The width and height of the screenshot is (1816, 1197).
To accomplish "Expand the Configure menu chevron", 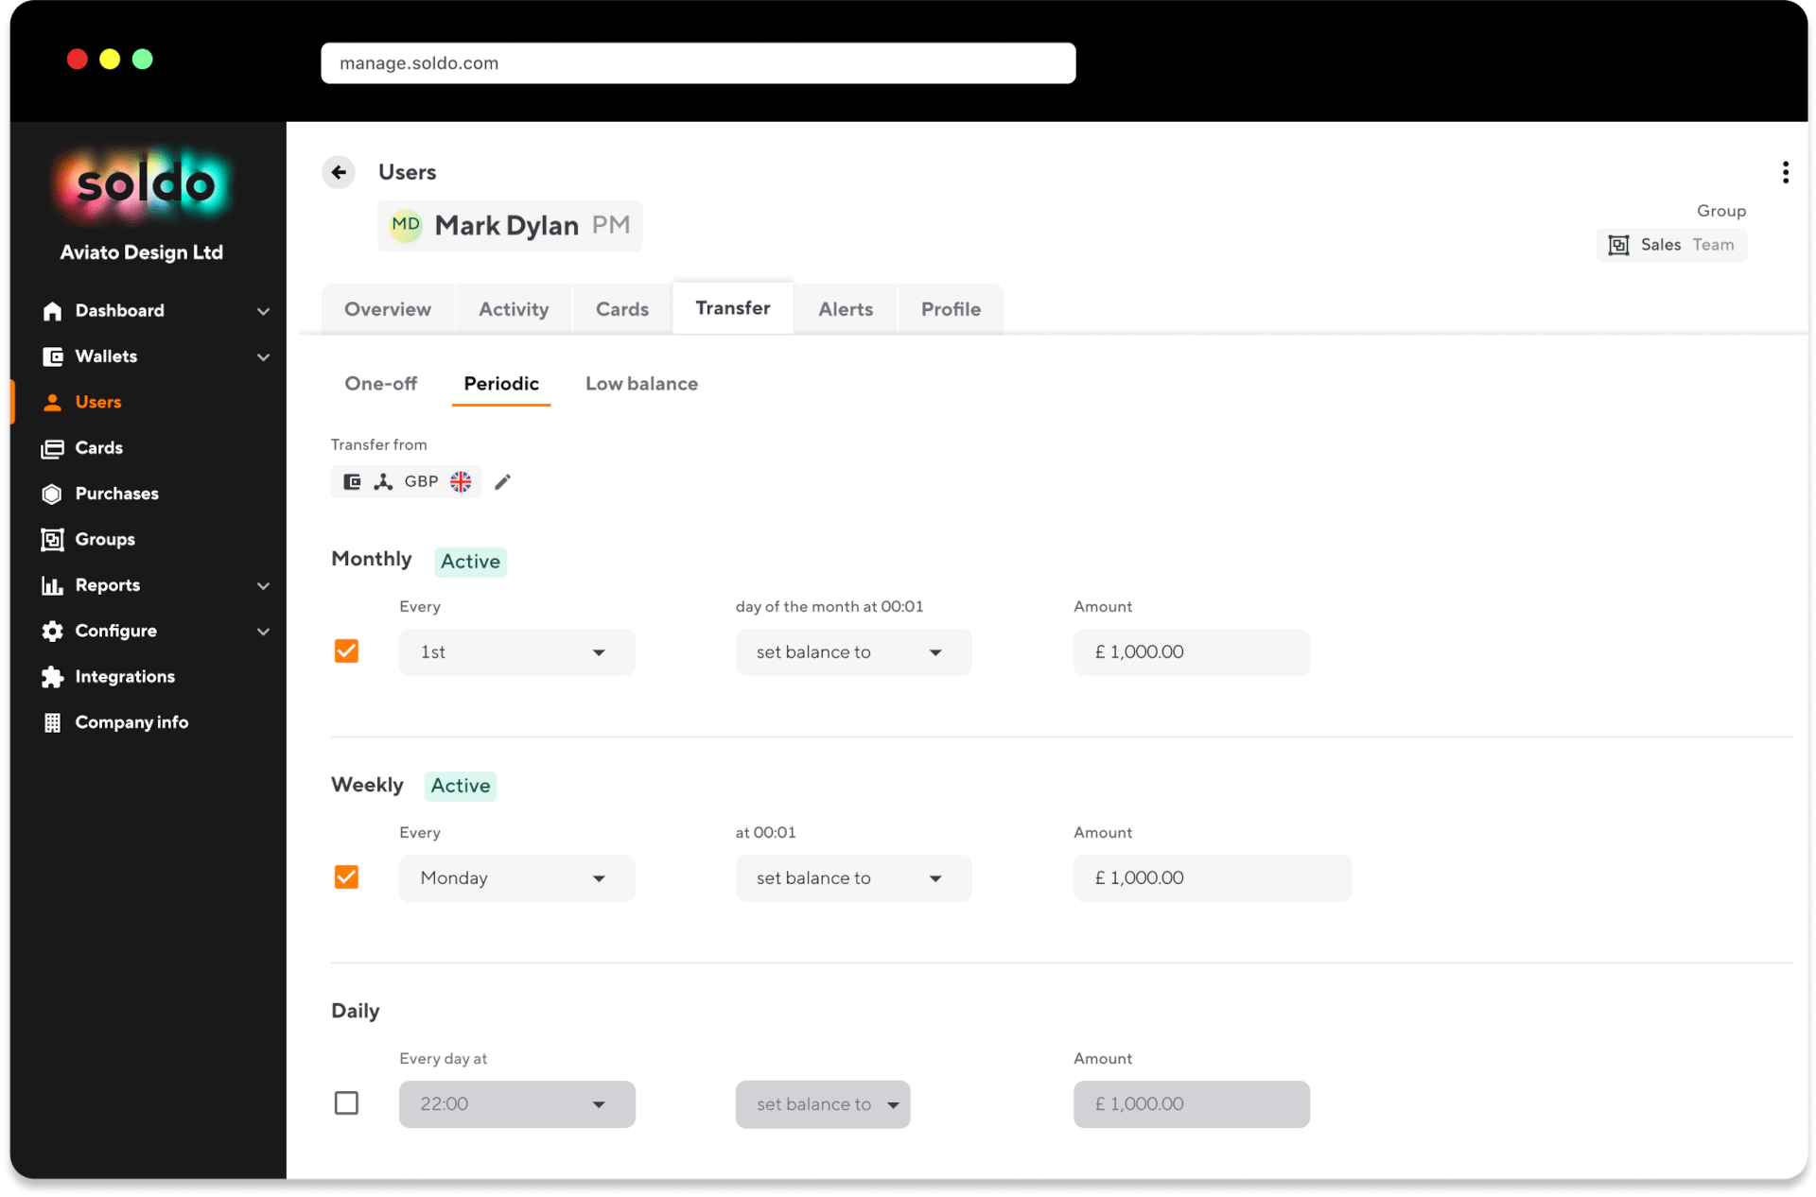I will click(263, 632).
